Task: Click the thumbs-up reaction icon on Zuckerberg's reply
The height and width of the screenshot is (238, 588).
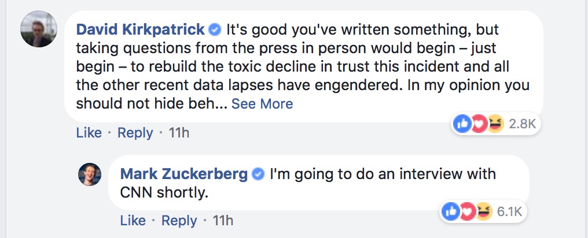Action: pyautogui.click(x=449, y=212)
